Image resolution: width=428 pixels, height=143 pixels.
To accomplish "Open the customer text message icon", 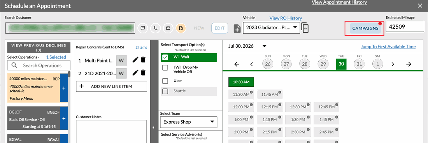I will tap(142, 28).
